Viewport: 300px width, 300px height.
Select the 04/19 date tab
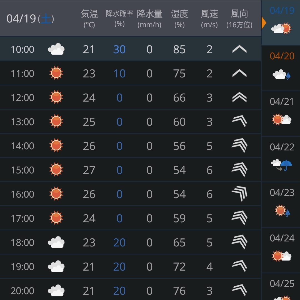point(281,22)
